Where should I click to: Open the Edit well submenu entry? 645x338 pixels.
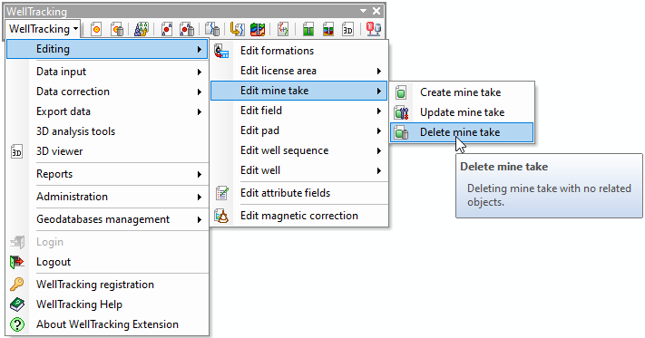point(298,170)
